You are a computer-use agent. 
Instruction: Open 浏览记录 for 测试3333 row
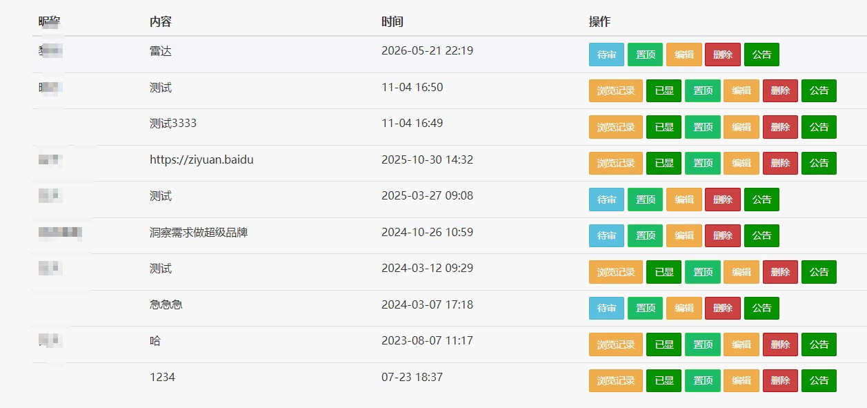click(615, 127)
